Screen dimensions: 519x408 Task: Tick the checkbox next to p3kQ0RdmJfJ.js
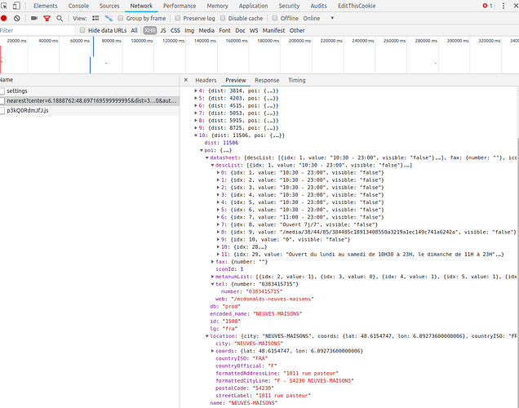(x=2, y=110)
